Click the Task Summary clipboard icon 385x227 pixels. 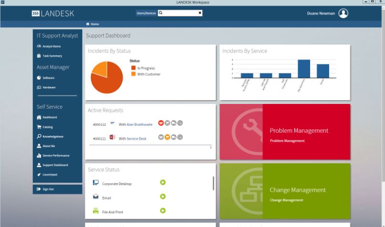pos(39,56)
